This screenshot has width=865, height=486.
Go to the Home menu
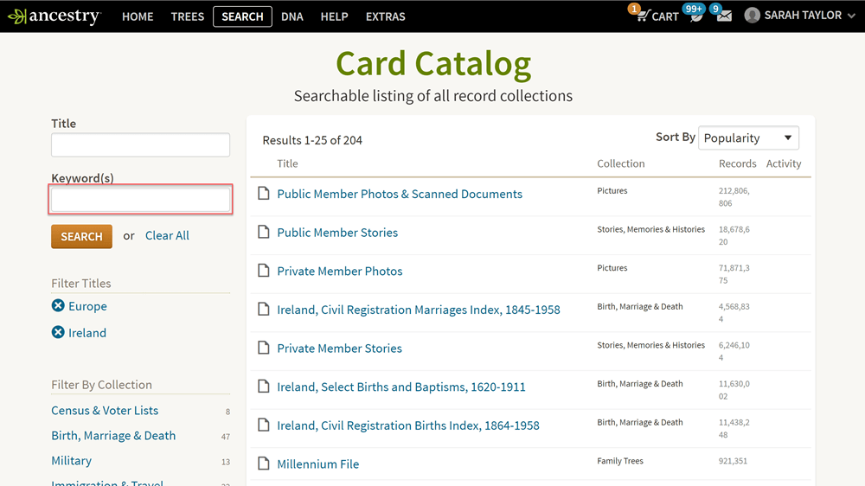click(x=138, y=16)
